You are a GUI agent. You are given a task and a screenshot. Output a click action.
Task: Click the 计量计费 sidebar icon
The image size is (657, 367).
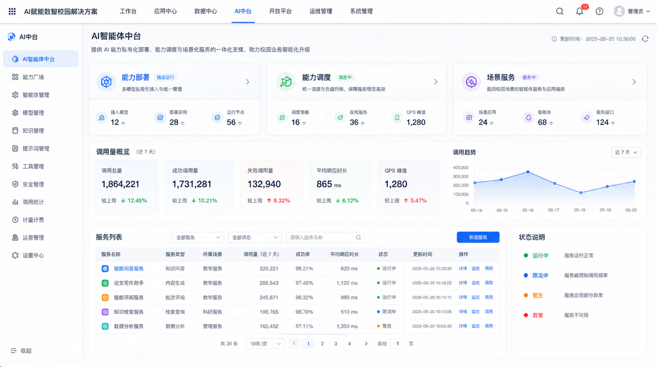click(15, 220)
